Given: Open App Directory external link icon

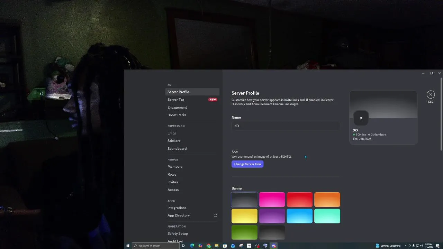Looking at the screenshot, I should coord(215,215).
